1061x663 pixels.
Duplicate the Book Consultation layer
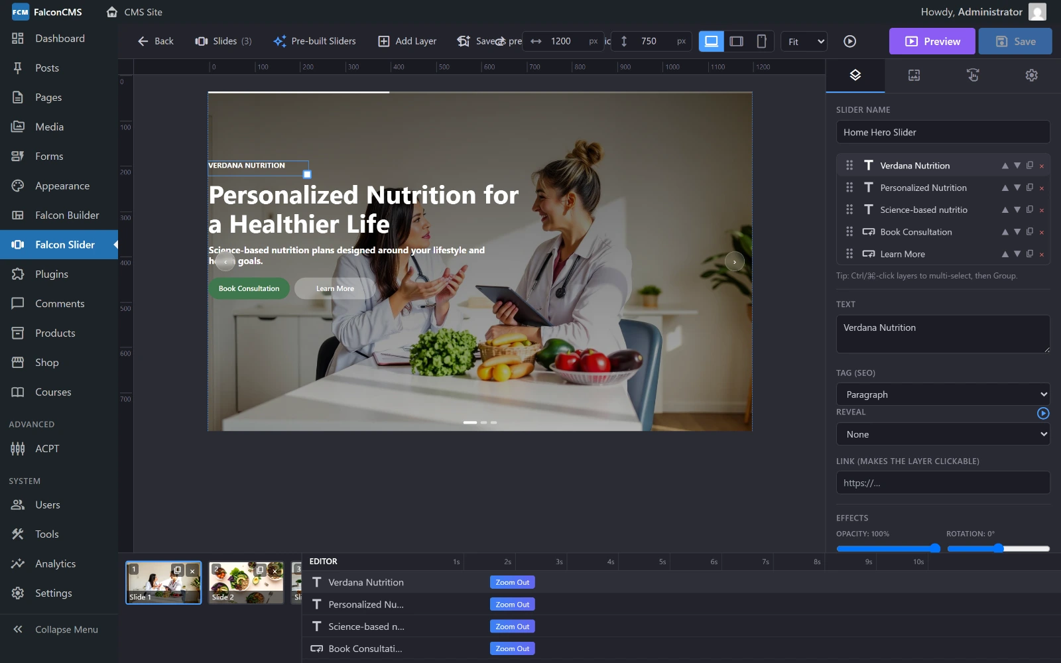point(1030,232)
